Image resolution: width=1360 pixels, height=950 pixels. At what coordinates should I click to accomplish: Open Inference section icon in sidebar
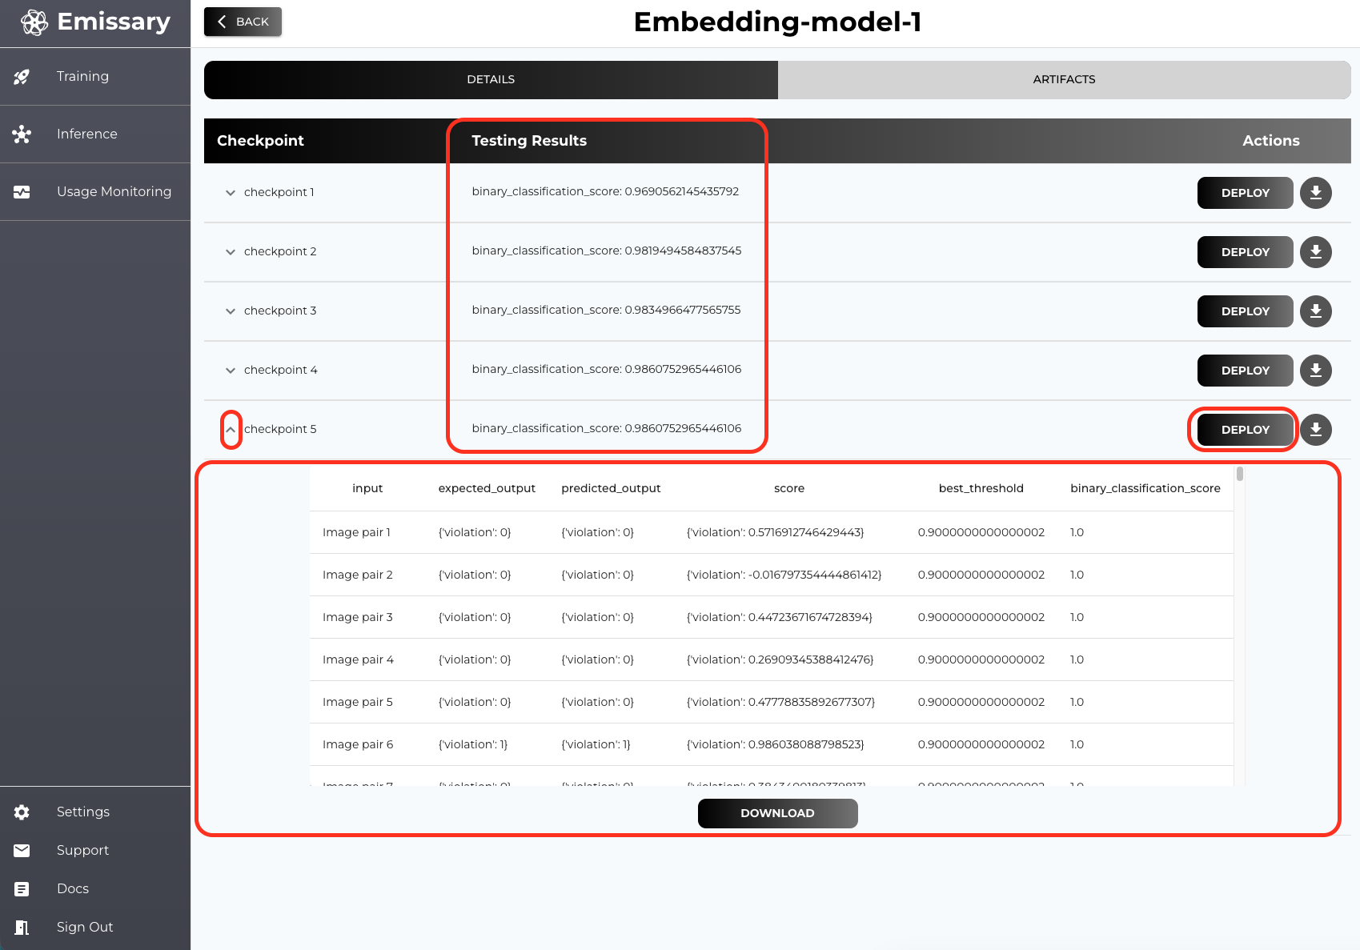[x=22, y=134]
